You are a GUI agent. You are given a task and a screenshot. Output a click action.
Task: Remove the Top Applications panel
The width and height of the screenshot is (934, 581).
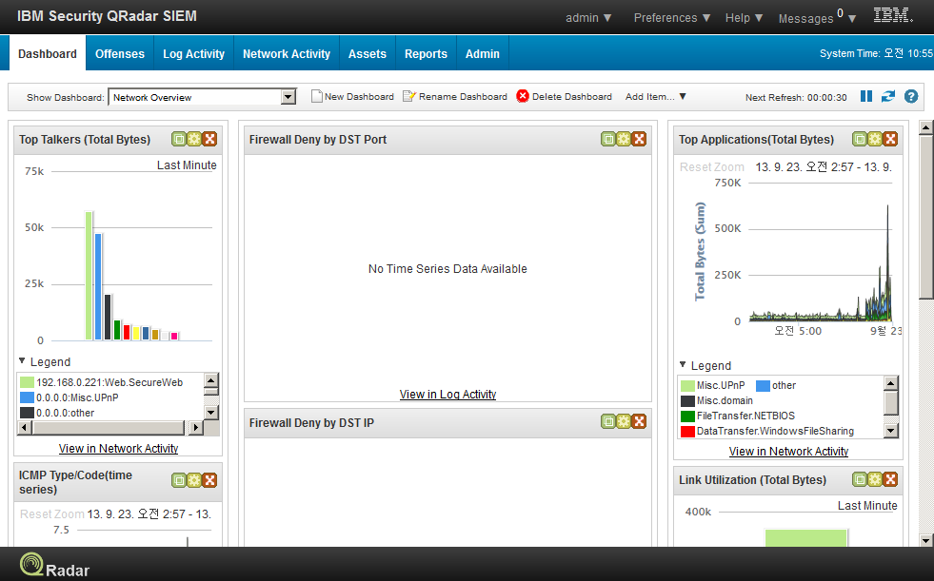coord(890,139)
